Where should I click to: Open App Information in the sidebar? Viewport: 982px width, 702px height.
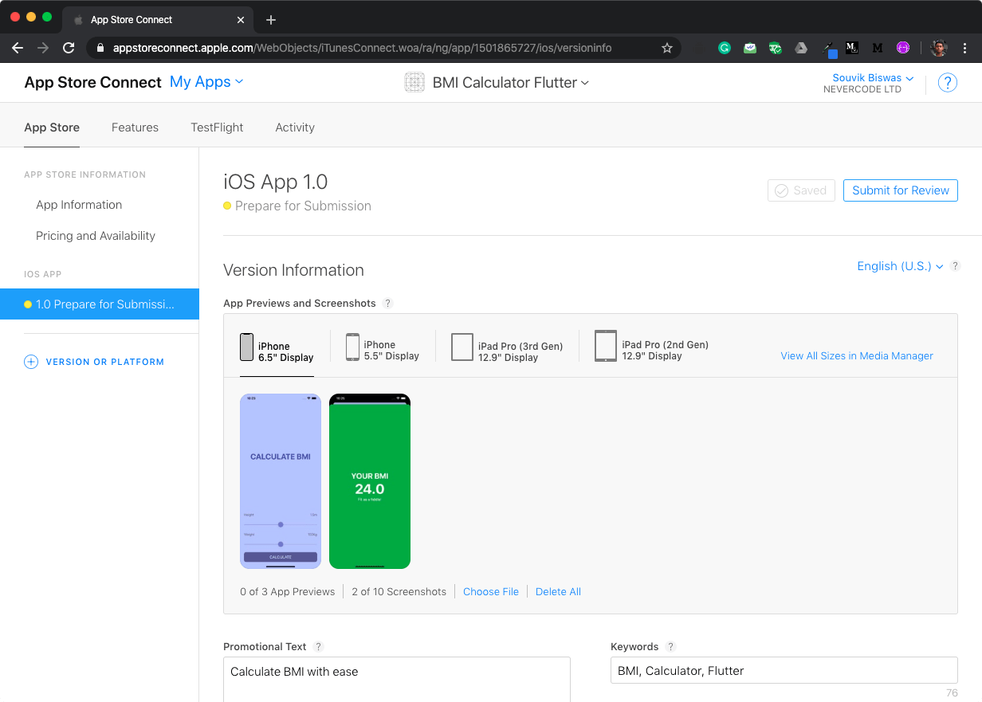79,205
